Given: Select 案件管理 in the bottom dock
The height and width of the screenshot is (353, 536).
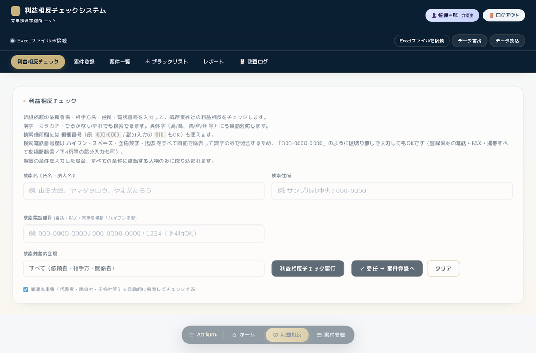Looking at the screenshot, I should coord(331,335).
